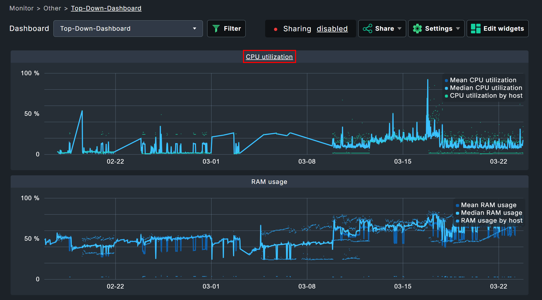Open the Settings gear icon
The width and height of the screenshot is (542, 300).
(418, 28)
